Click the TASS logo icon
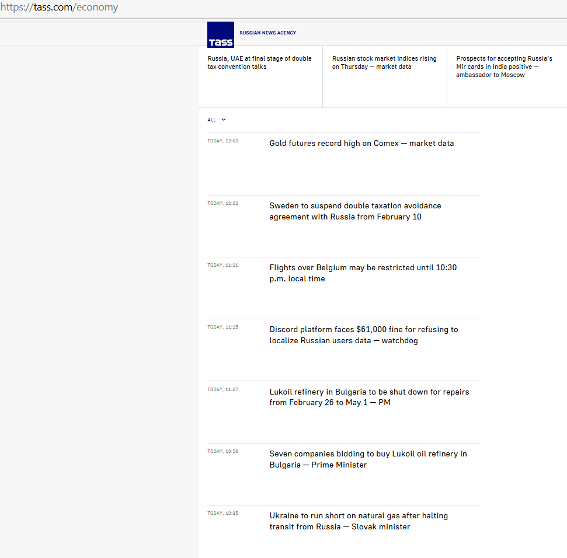Viewport: 567px width, 558px height. coord(220,34)
